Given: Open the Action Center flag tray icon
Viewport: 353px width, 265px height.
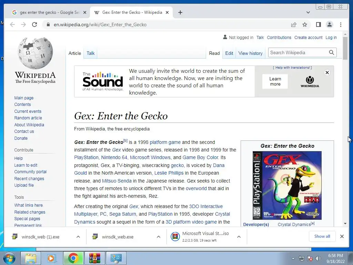Looking at the screenshot, I should (x=310, y=258).
